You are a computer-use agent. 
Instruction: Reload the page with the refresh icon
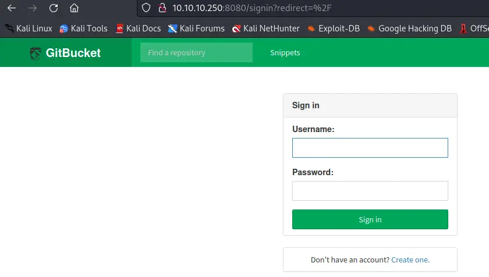[54, 8]
